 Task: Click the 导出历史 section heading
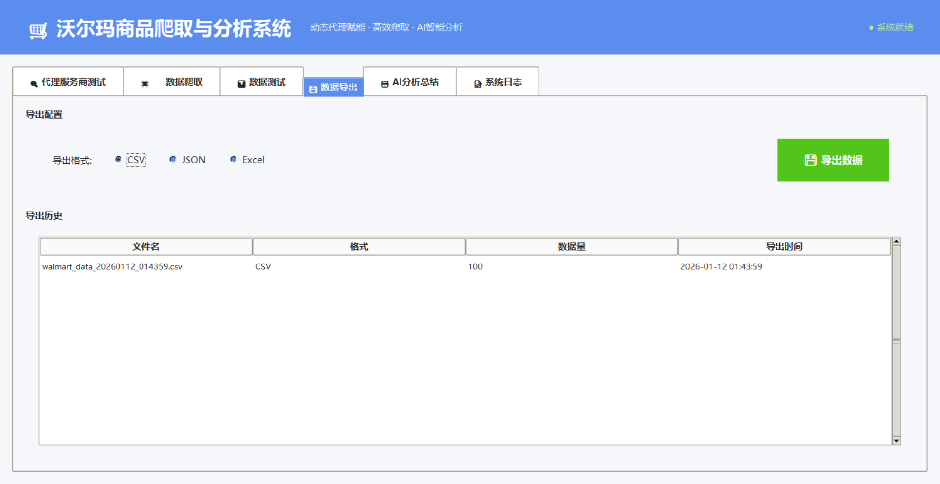click(44, 216)
